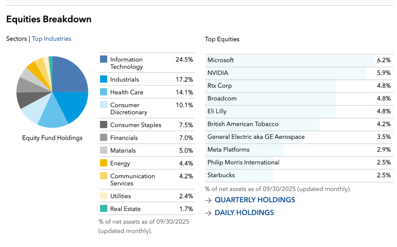Screen dimensions: 397x247
Task: Open the Daily Holdings link
Action: coord(244,213)
